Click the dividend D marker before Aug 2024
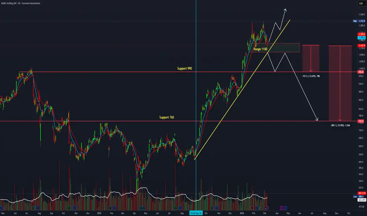 38,208
